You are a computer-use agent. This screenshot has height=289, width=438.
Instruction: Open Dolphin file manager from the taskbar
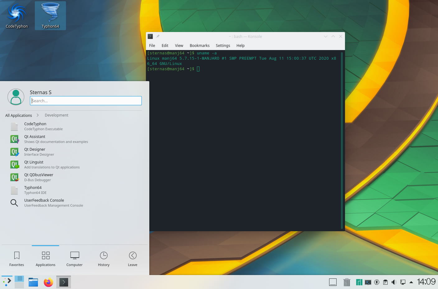(33, 282)
